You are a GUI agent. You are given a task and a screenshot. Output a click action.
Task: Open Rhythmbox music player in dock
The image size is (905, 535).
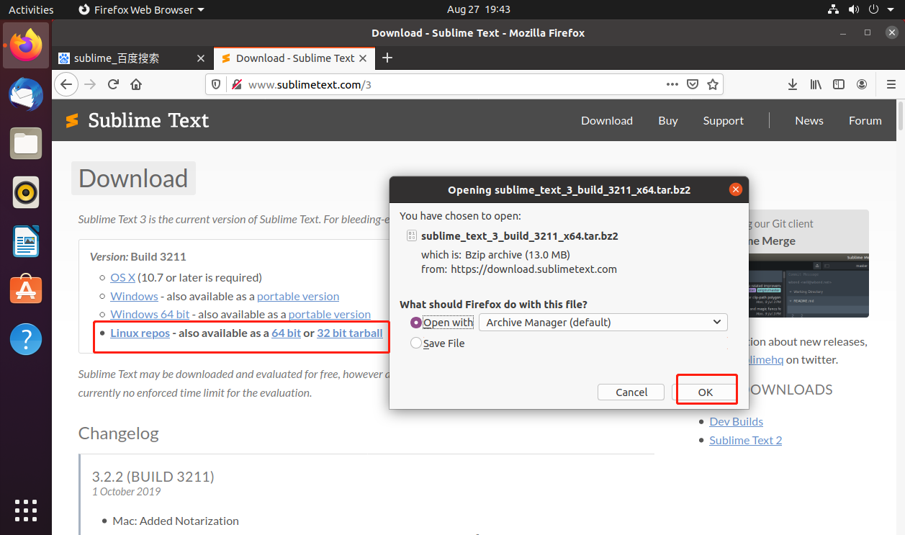click(x=26, y=192)
